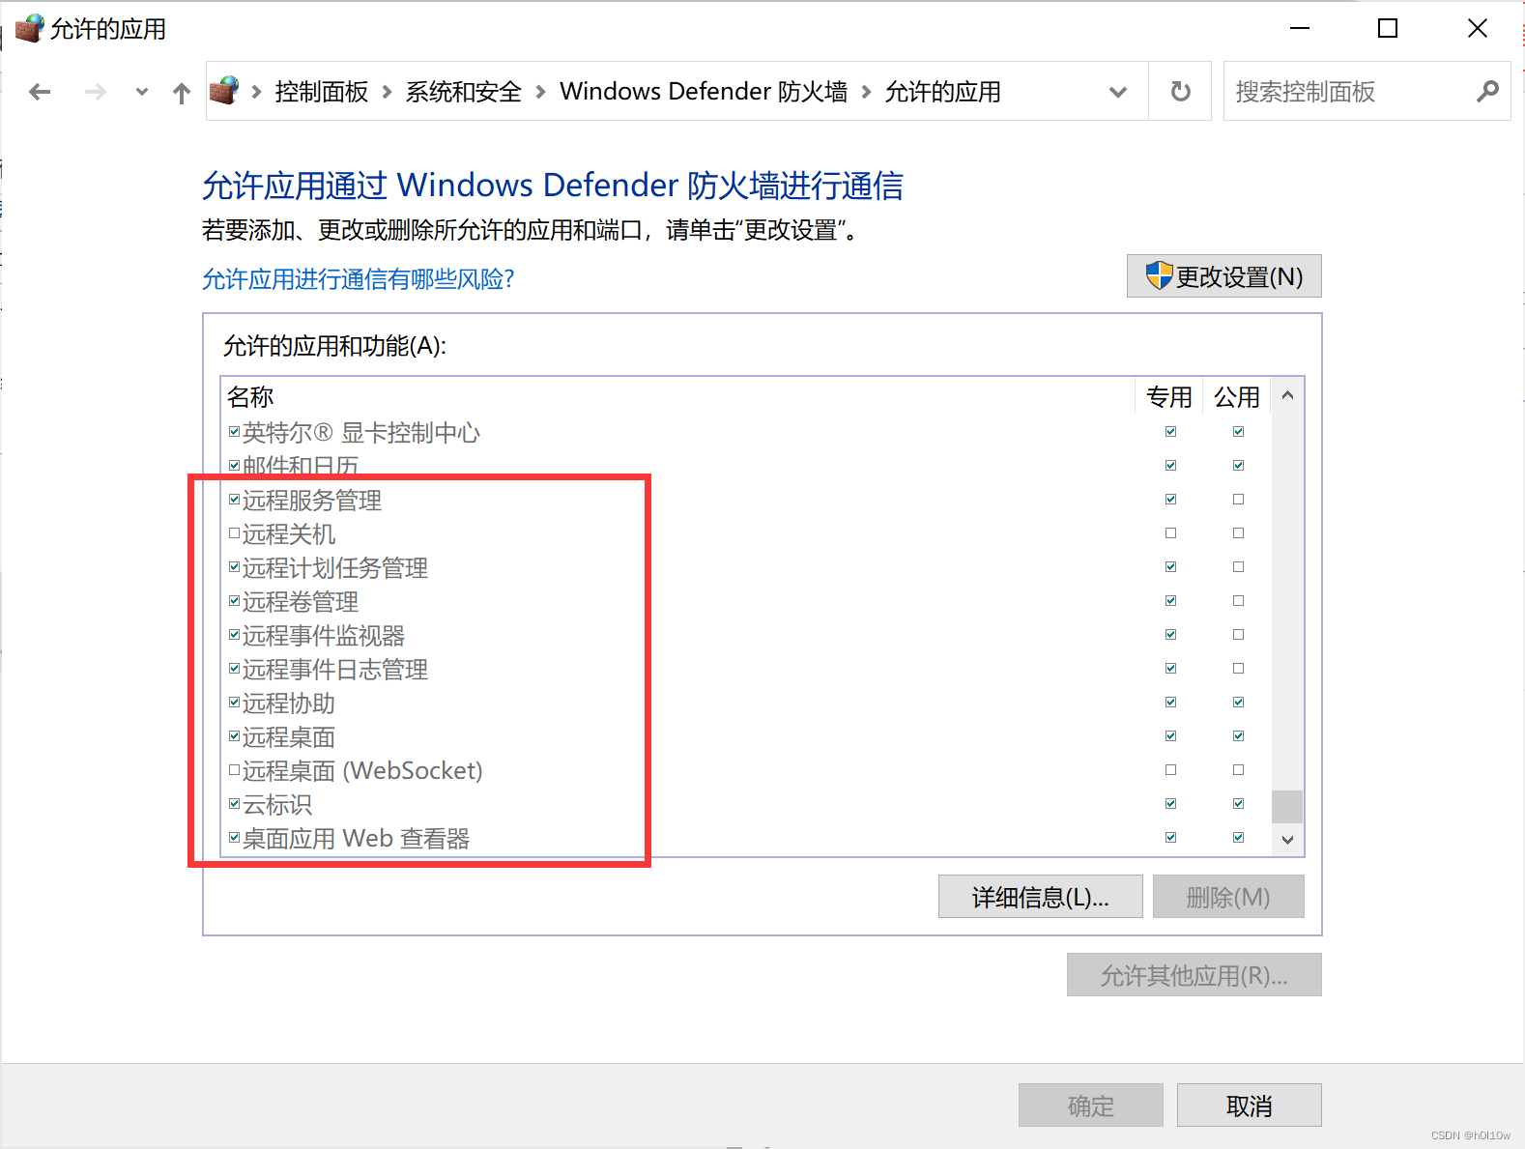The height and width of the screenshot is (1149, 1525).
Task: Select the 邮件和日历 row
Action: [x=747, y=466]
